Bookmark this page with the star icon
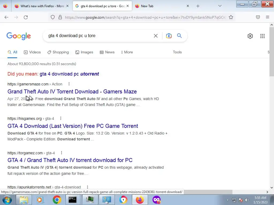 point(231,17)
